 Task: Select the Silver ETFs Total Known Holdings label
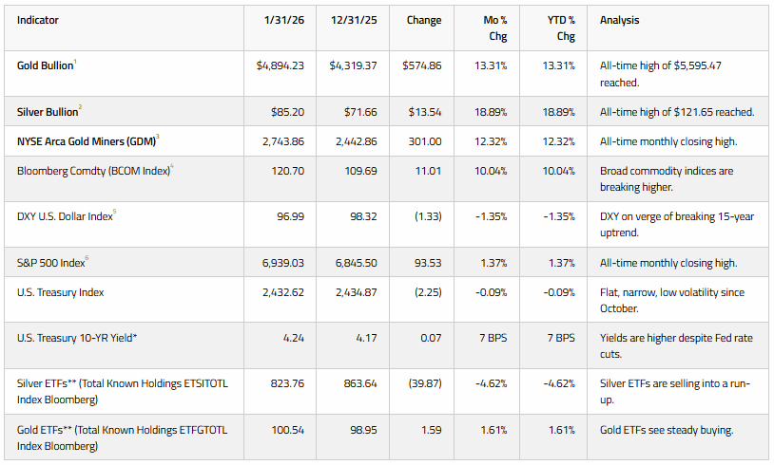click(x=123, y=392)
